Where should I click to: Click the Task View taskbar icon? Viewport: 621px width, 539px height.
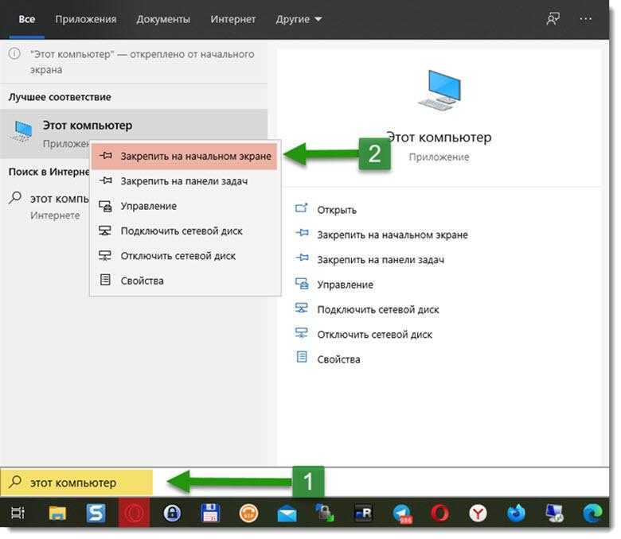point(18,514)
